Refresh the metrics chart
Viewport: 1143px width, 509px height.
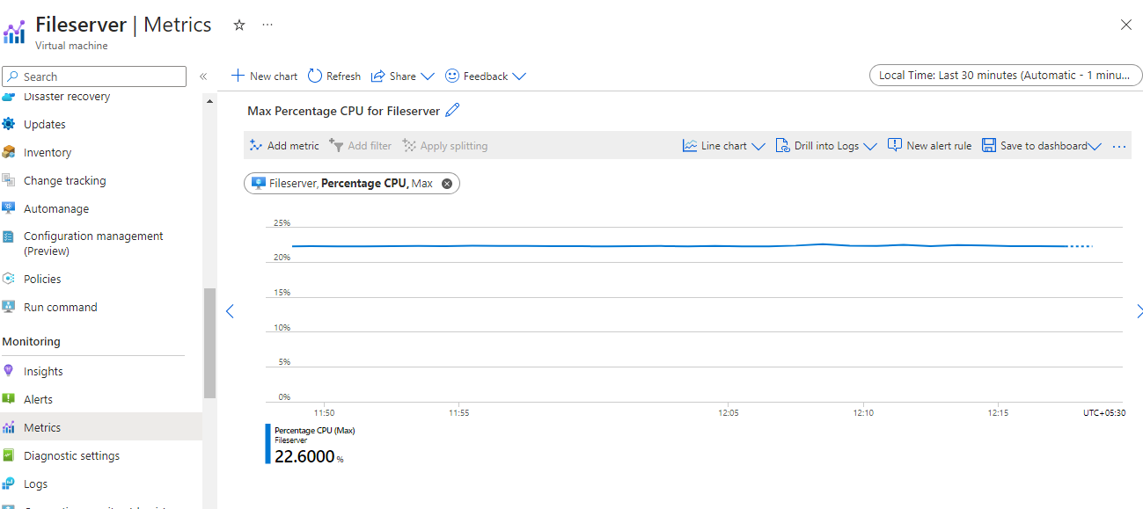[334, 76]
